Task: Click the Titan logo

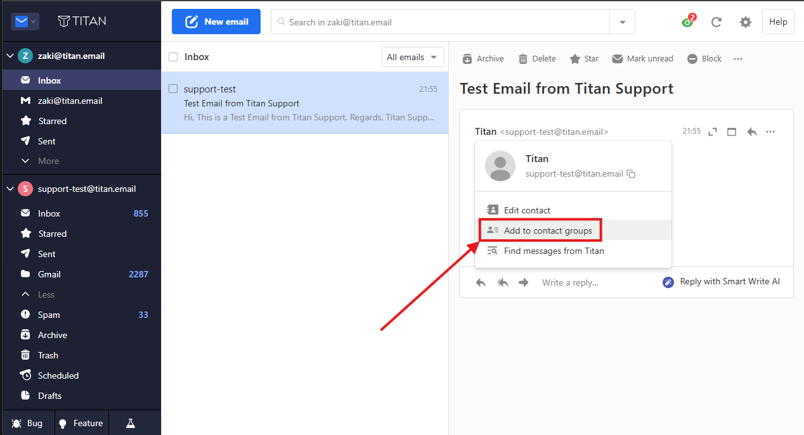Action: tap(82, 21)
